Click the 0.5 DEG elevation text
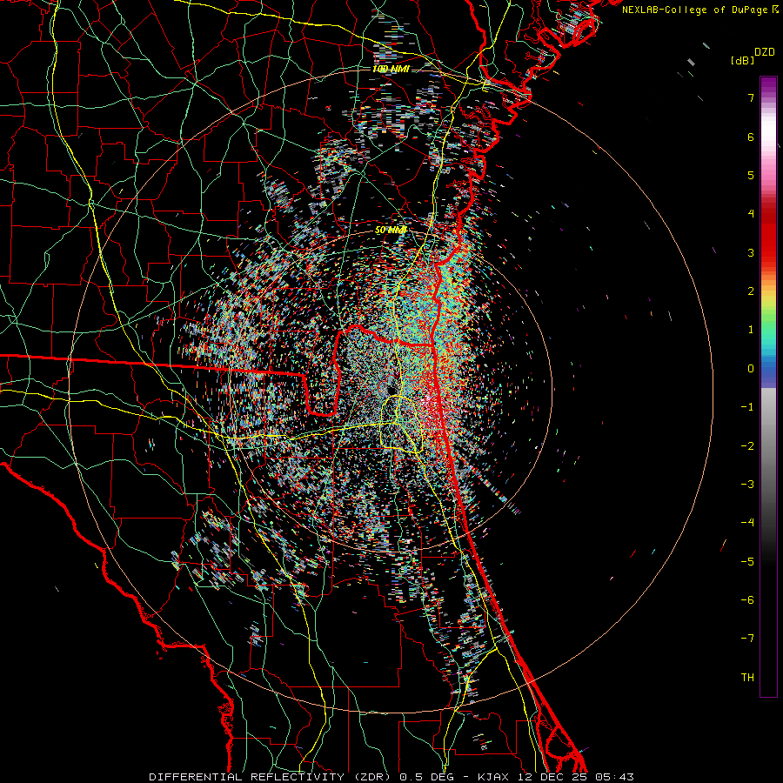 [x=426, y=777]
